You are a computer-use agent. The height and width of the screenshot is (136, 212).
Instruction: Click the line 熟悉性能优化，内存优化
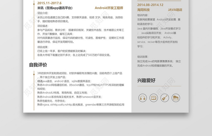coord(52,101)
